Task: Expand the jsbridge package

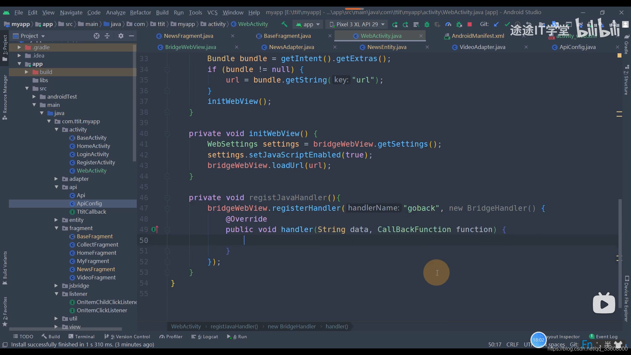Action: [x=56, y=286]
